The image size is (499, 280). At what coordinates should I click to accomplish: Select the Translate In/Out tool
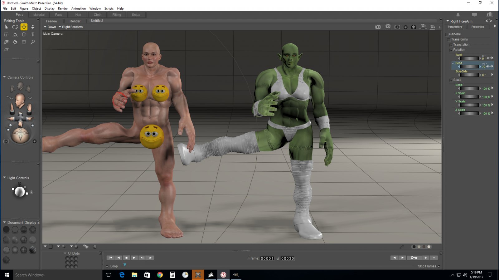33,27
